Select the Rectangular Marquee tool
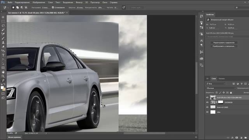 click(3, 21)
